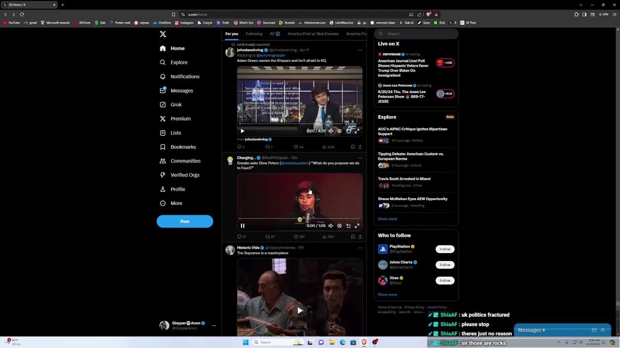Pause the Sneako video

point(242,226)
